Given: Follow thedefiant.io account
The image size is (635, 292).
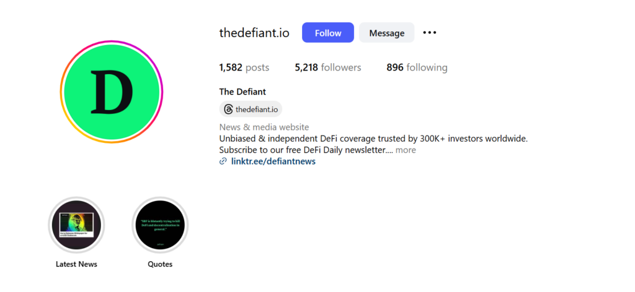Looking at the screenshot, I should tap(328, 33).
